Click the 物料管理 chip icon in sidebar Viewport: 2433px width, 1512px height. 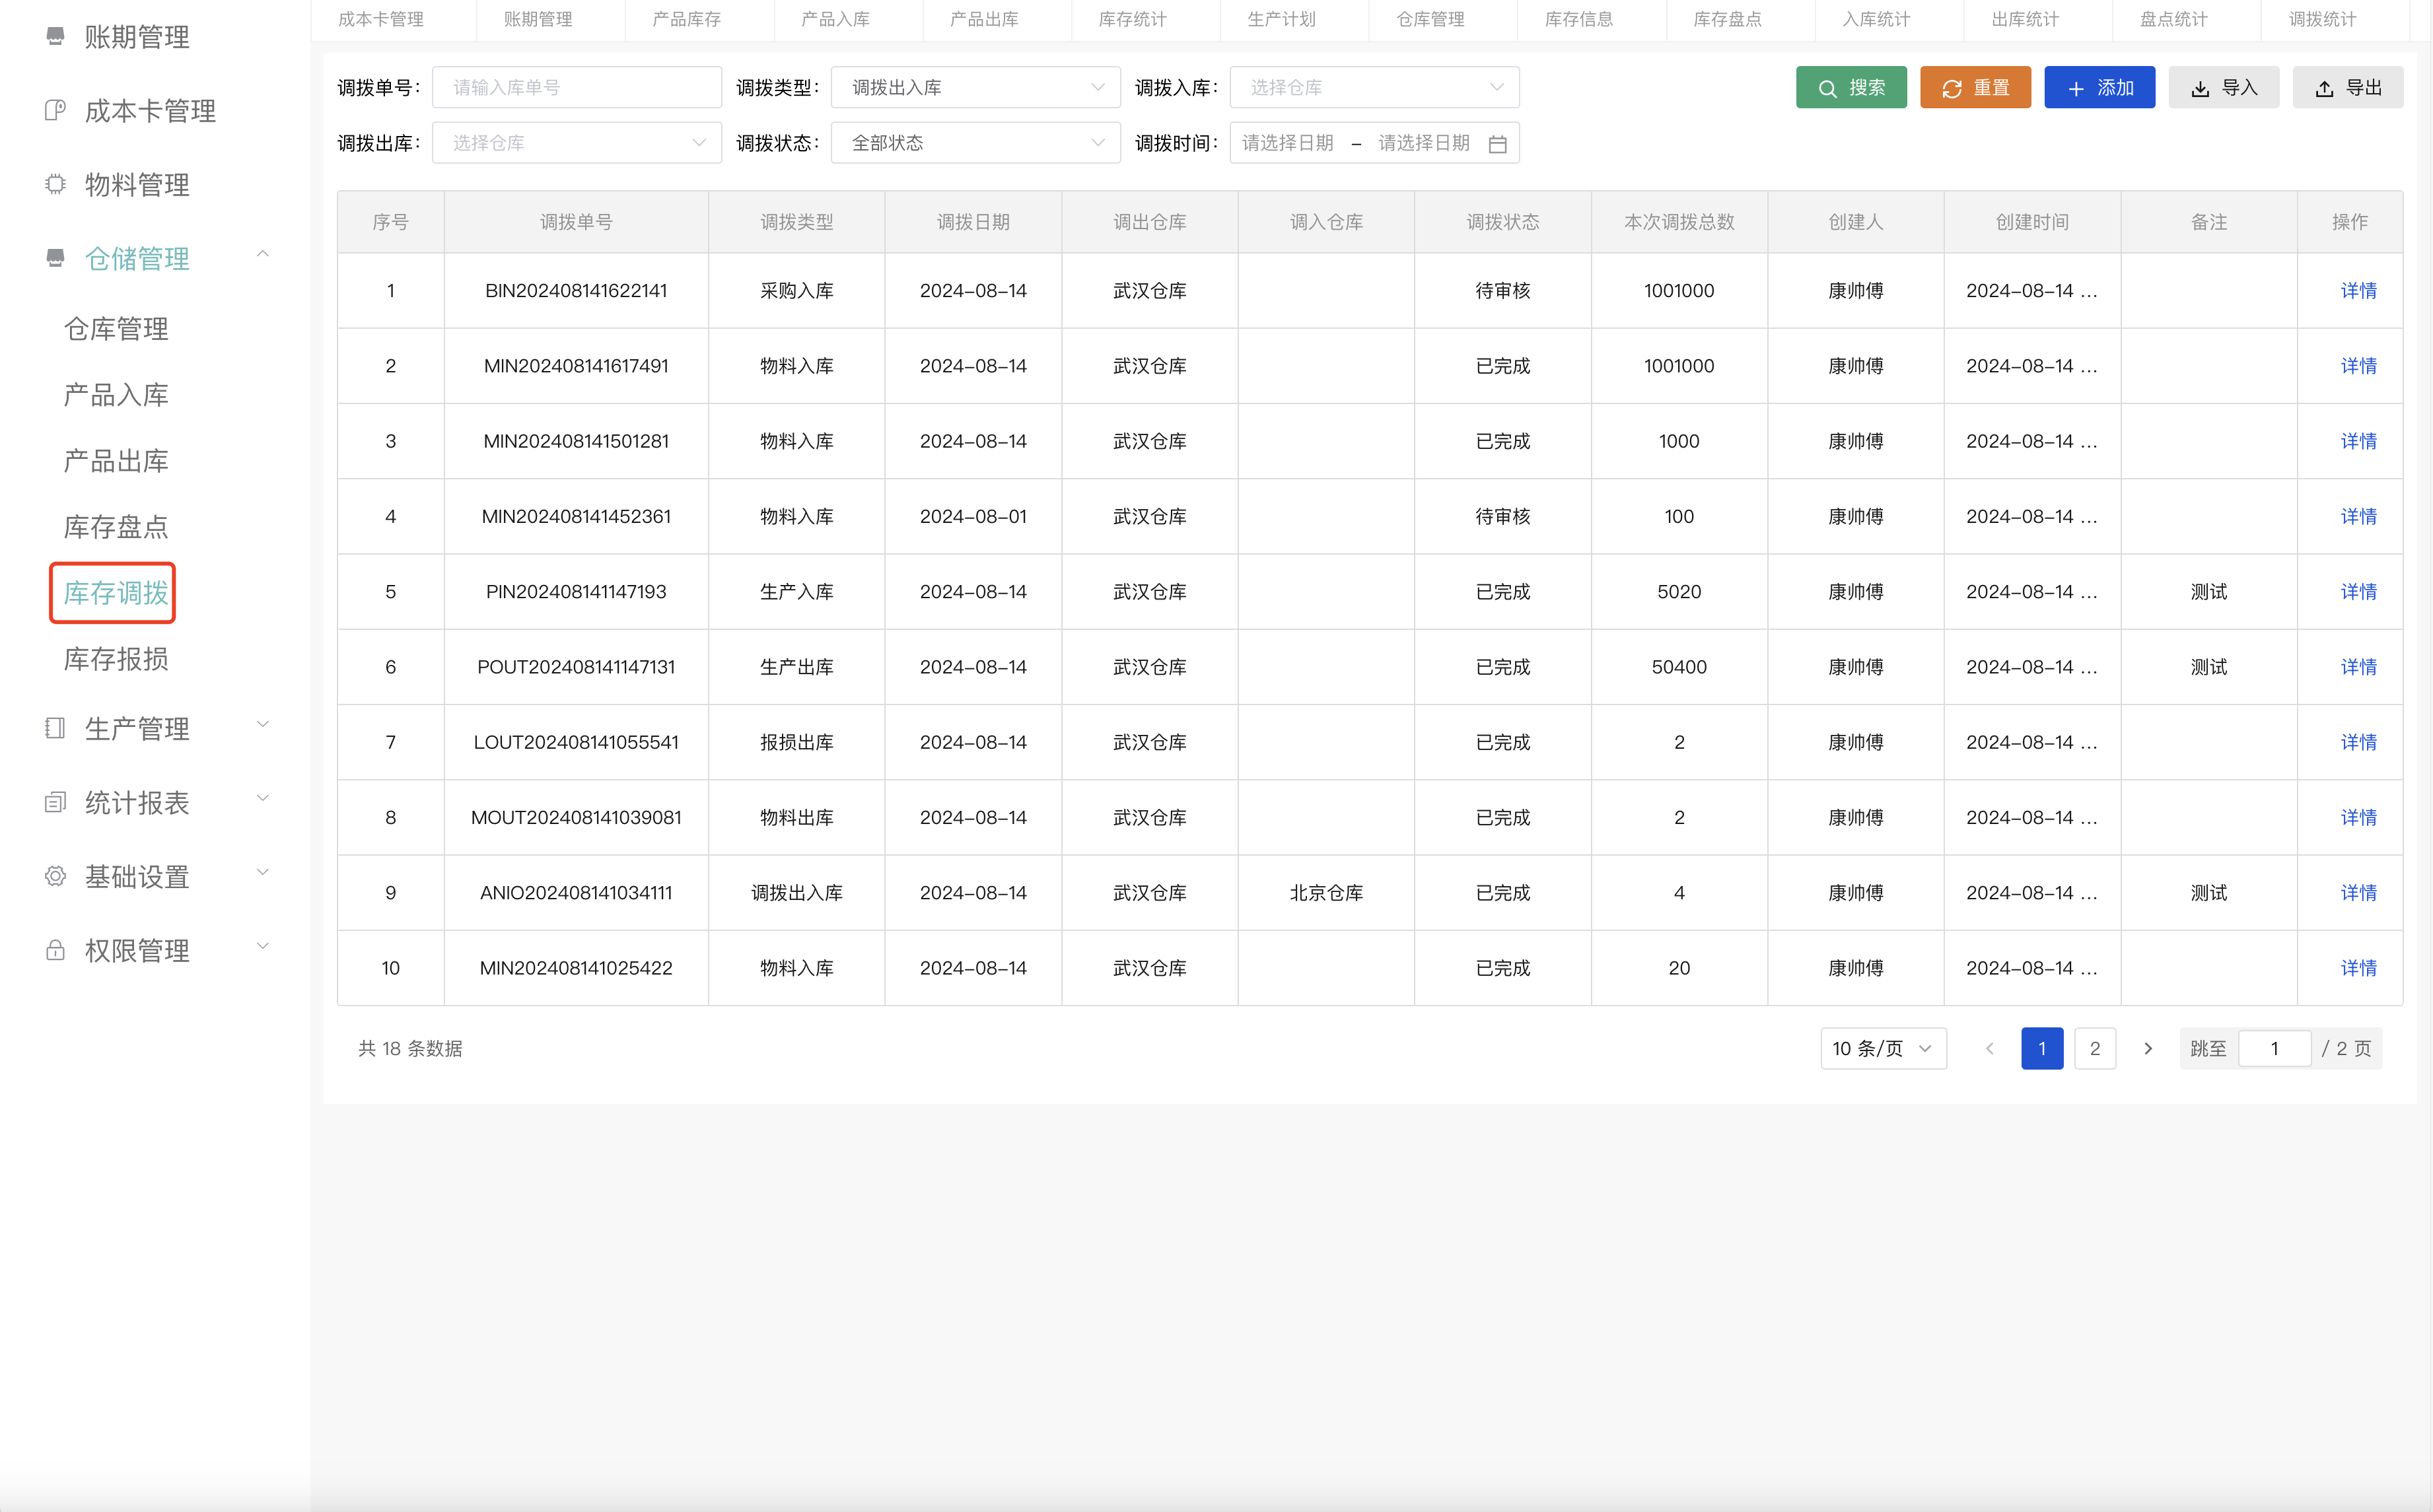[x=55, y=184]
